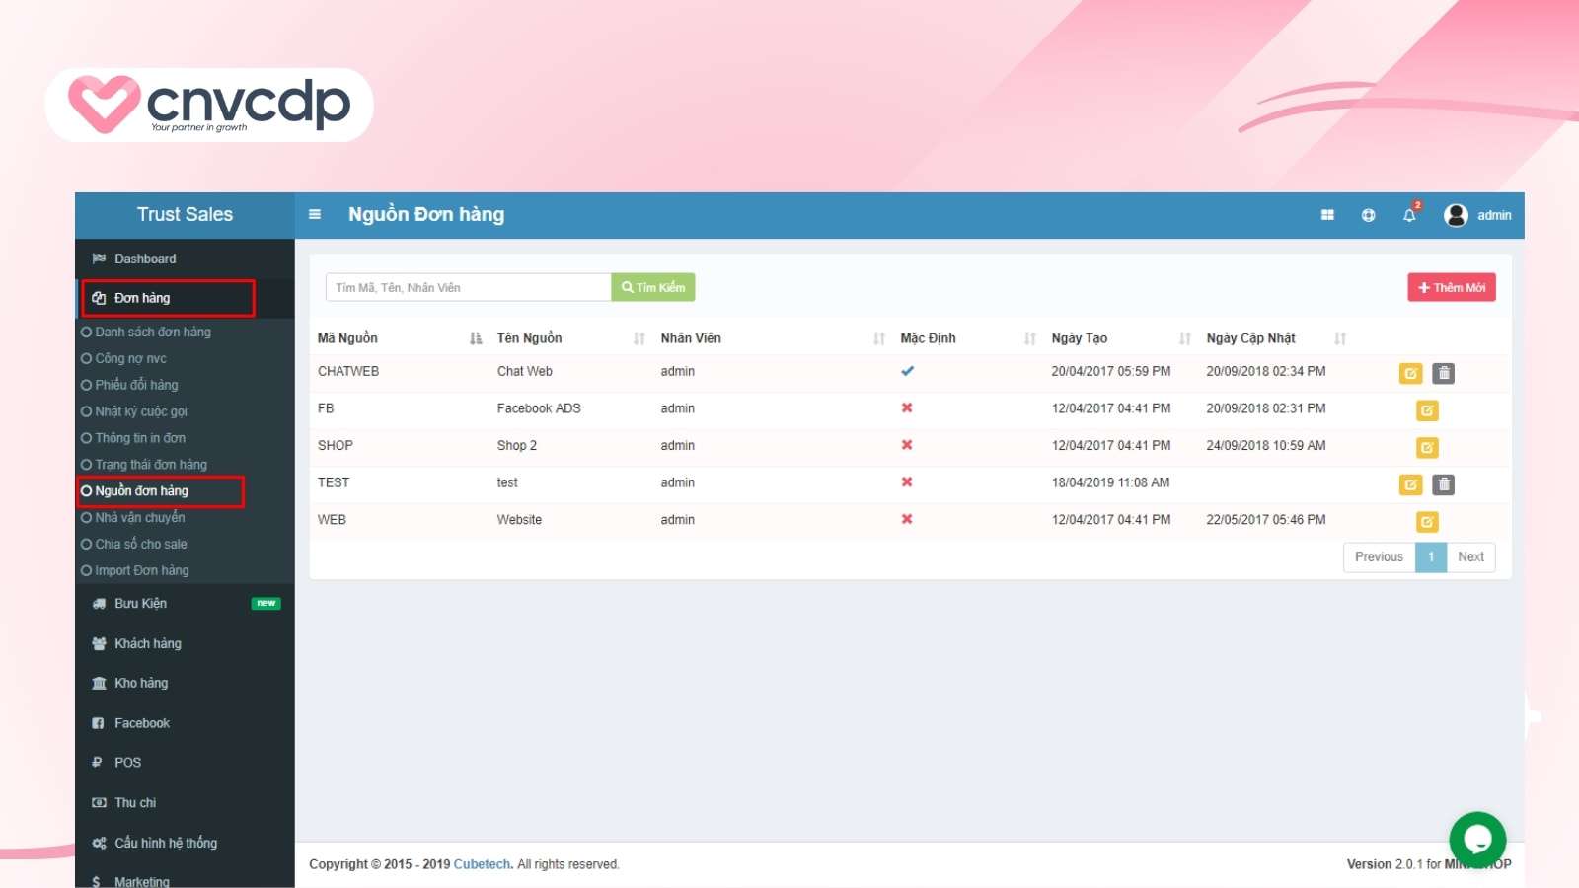
Task: Click the trash icon on the TEST row
Action: point(1444,484)
